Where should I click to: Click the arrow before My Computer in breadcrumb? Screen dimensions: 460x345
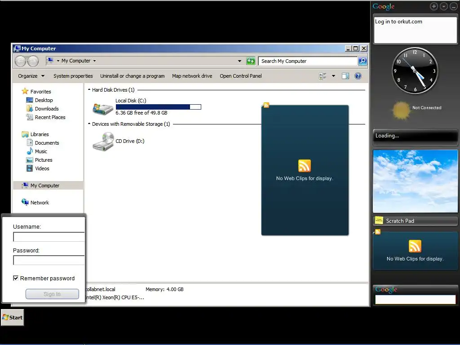coord(58,61)
